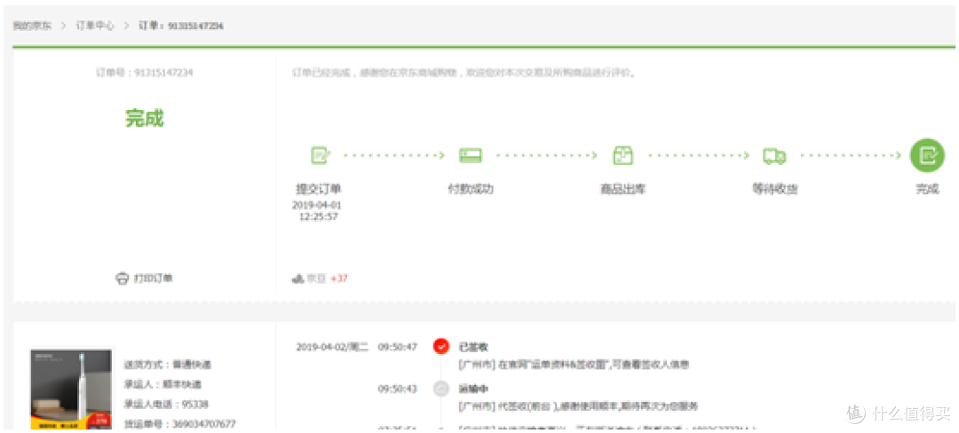Click the 09:50:43 tracking time
The image size is (959, 433).
(x=398, y=389)
